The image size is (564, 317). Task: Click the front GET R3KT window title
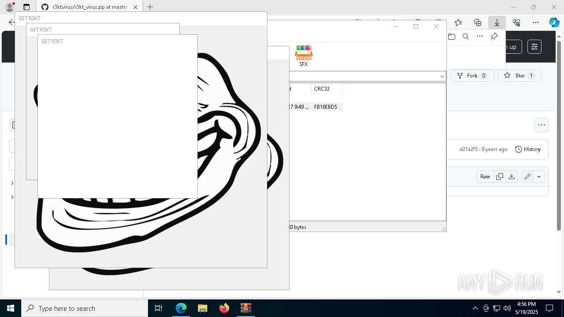52,41
